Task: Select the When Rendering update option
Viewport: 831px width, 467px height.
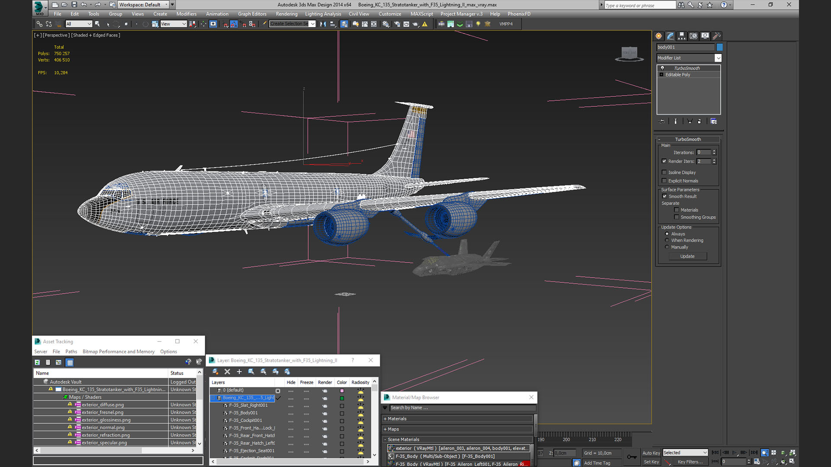Action: [667, 240]
